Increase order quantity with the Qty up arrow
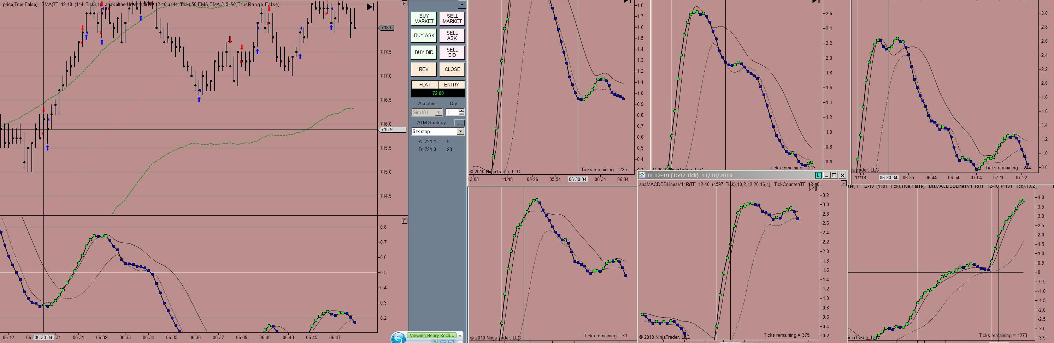This screenshot has height=343, width=1054. click(x=461, y=111)
